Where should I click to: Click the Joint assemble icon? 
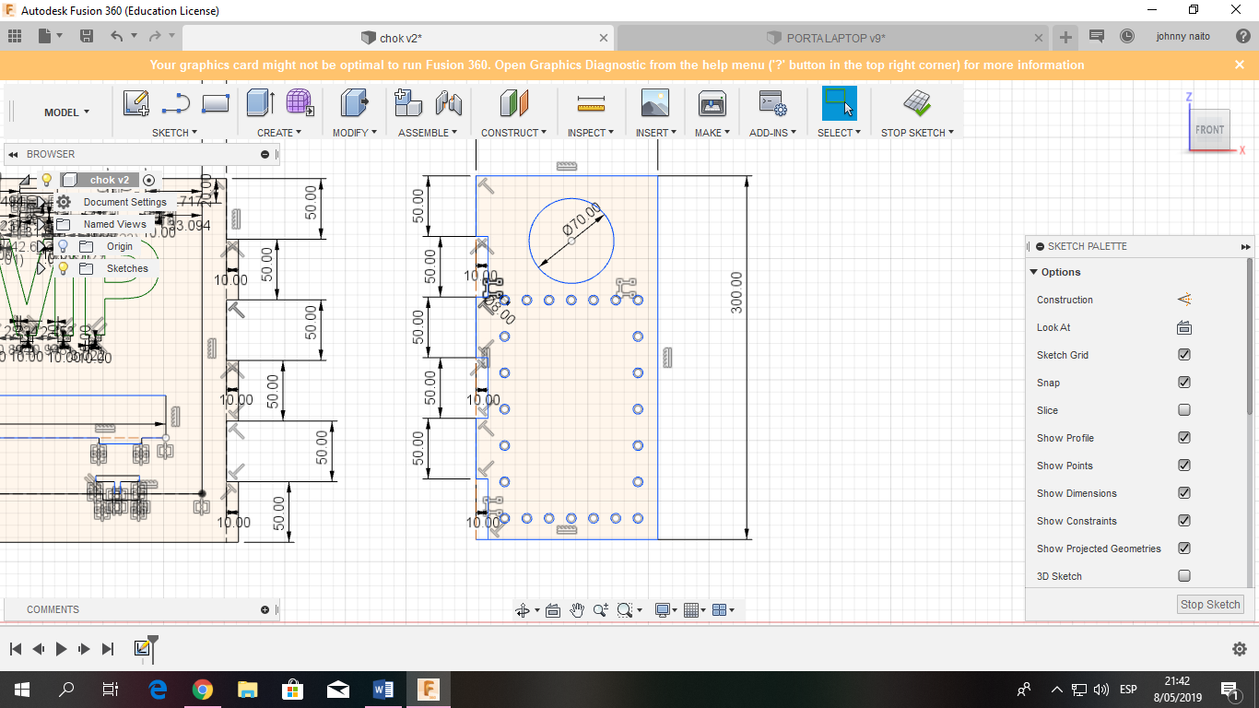pyautogui.click(x=448, y=103)
